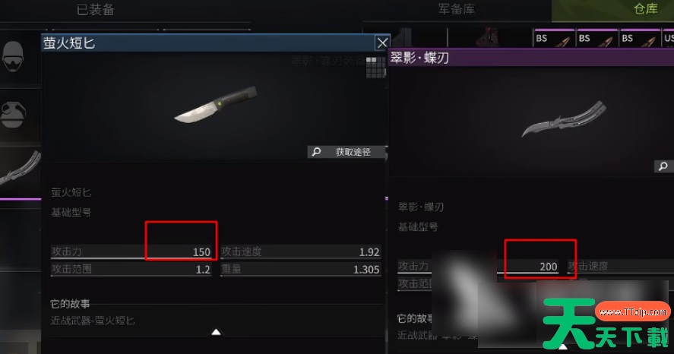Switch to the 军备库 tab
Viewport: 674px width, 354px height.
tap(457, 8)
